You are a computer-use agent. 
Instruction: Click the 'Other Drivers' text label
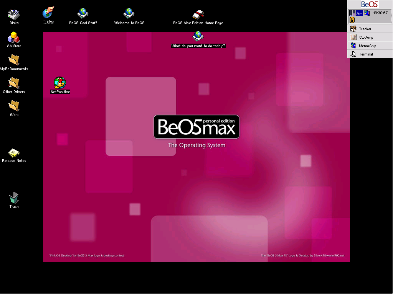[x=14, y=92]
